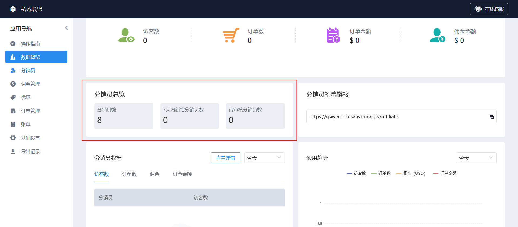Click 查看详情 button in 分销员数据
518x227 pixels.
click(x=225, y=158)
